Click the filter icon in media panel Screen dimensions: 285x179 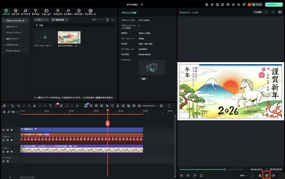click(107, 20)
